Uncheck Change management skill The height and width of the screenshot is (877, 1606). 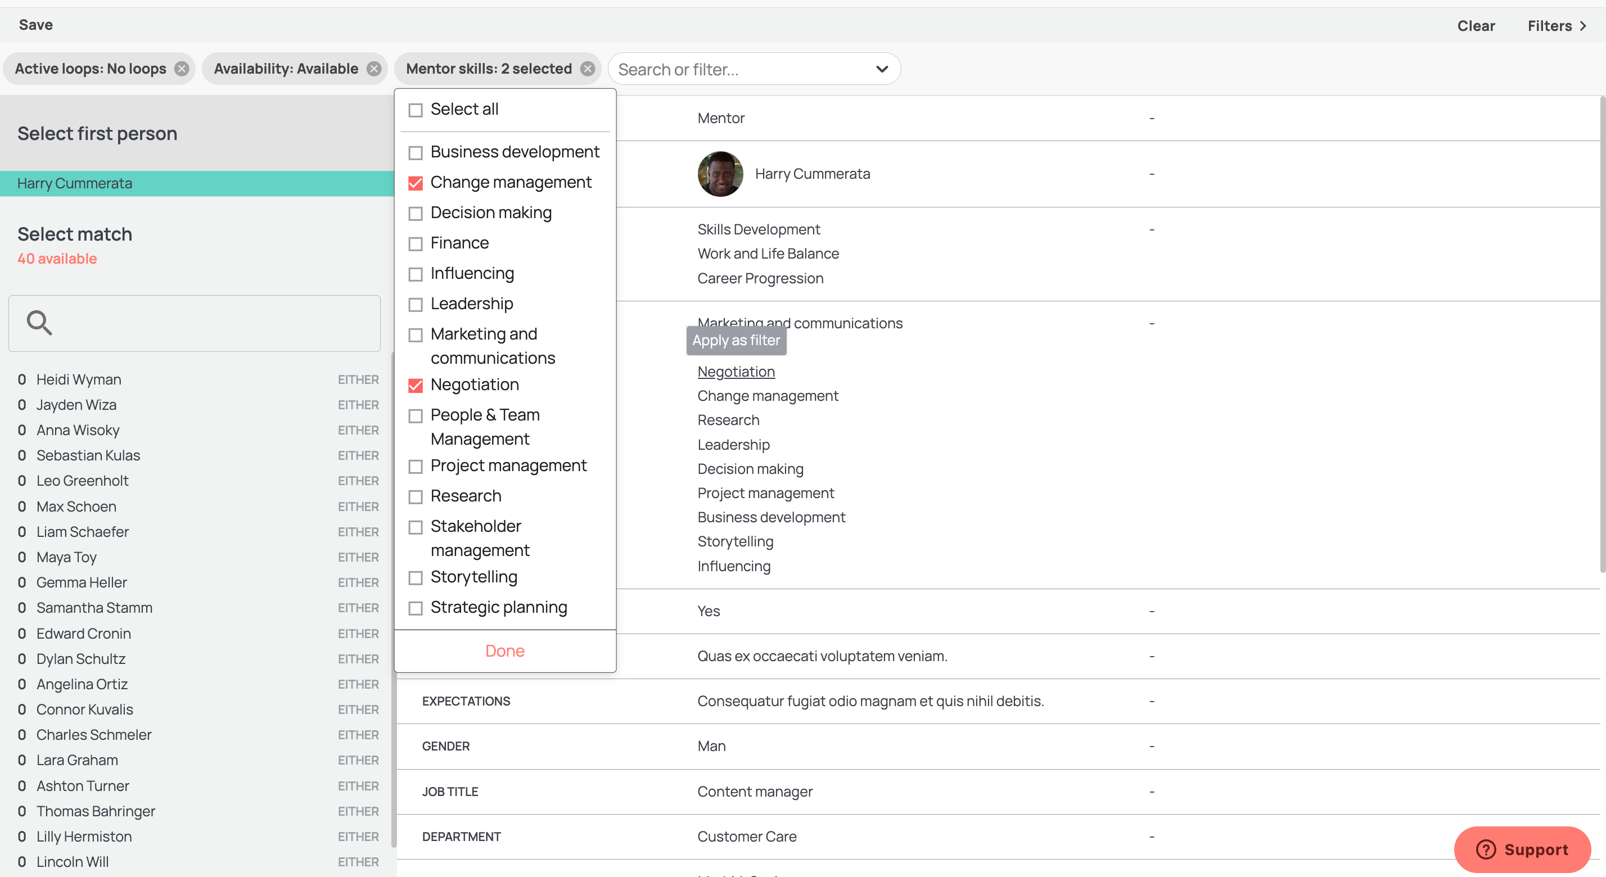(x=415, y=183)
